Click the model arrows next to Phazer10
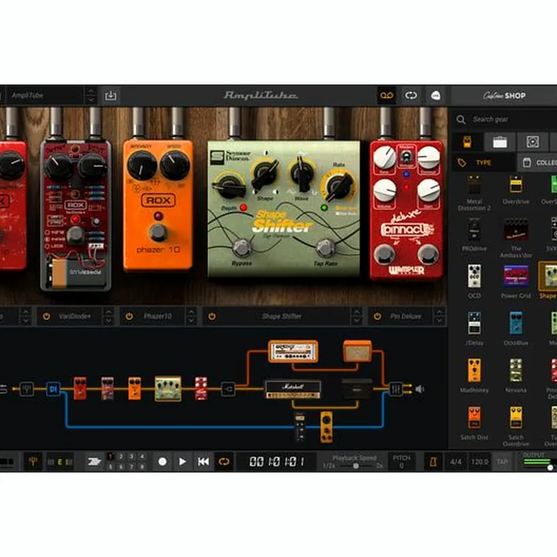557x557 pixels. pyautogui.click(x=191, y=316)
